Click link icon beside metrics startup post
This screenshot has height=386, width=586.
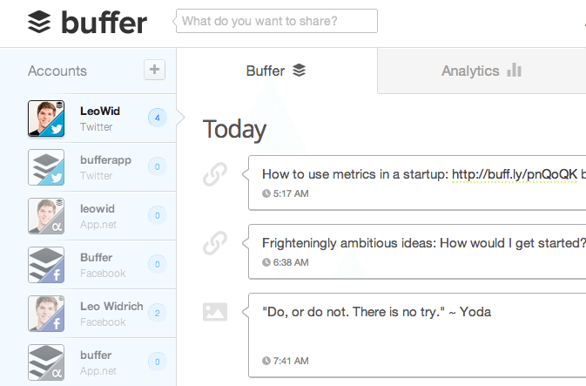(x=214, y=176)
